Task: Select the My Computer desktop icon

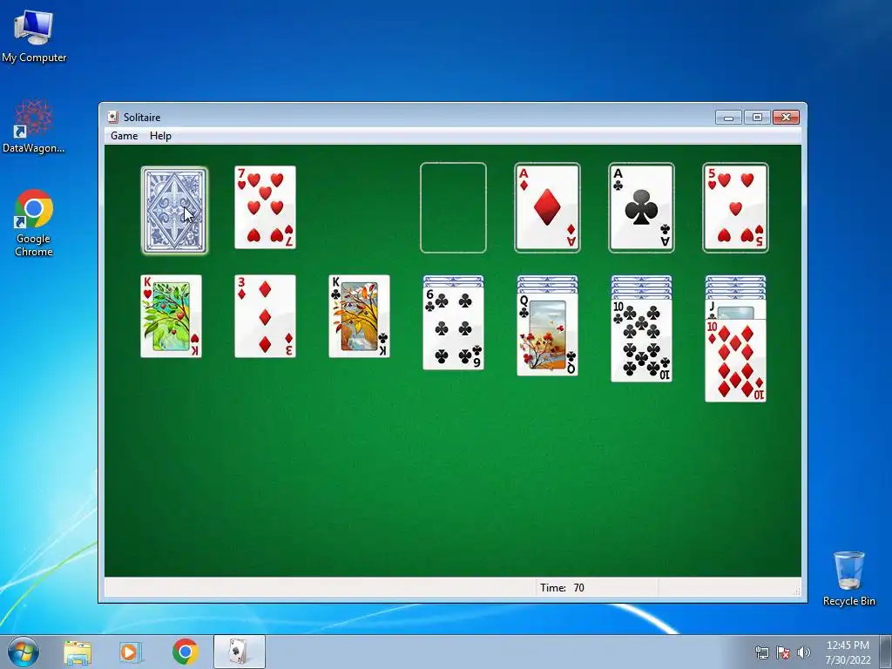Action: pos(34,36)
